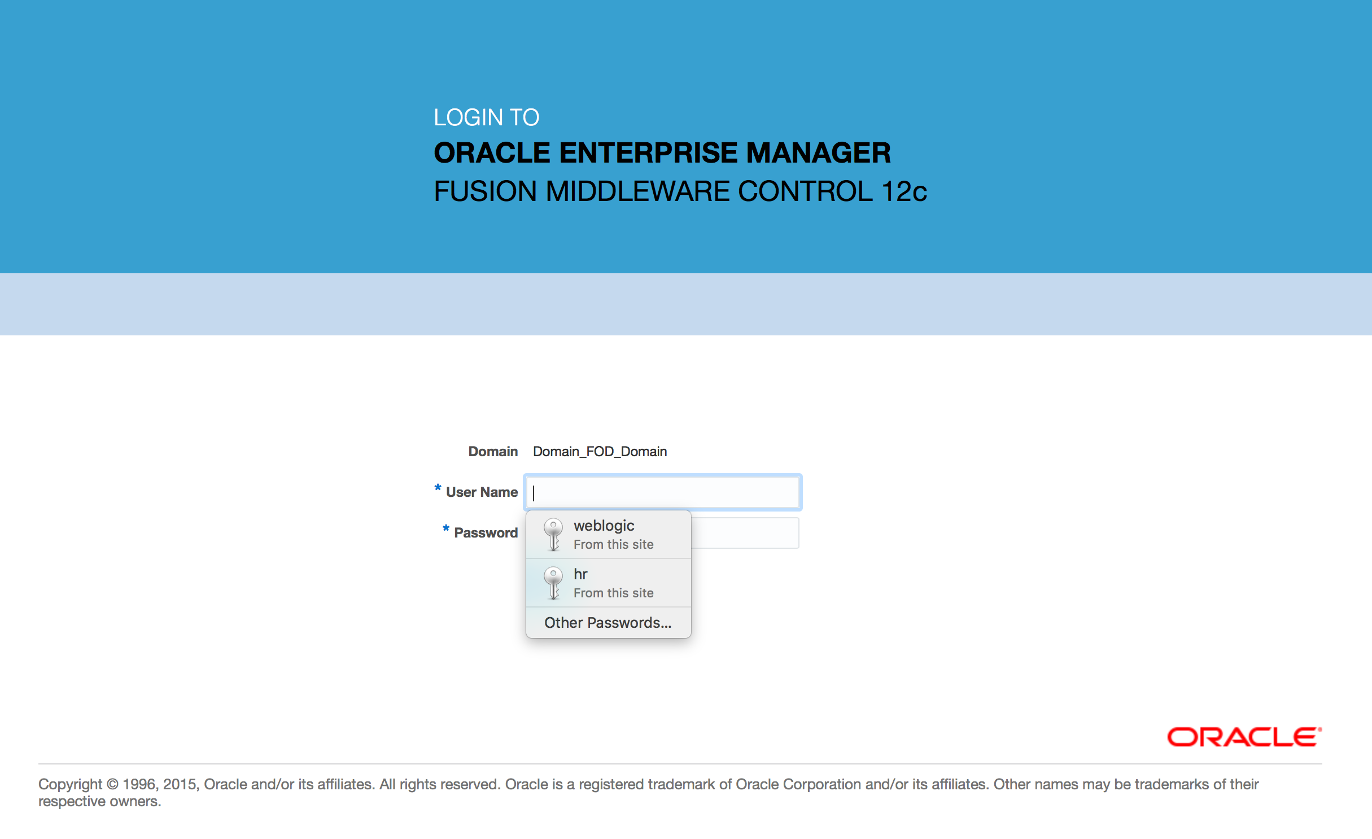Click the Fusion Middleware Control 12c text

680,191
